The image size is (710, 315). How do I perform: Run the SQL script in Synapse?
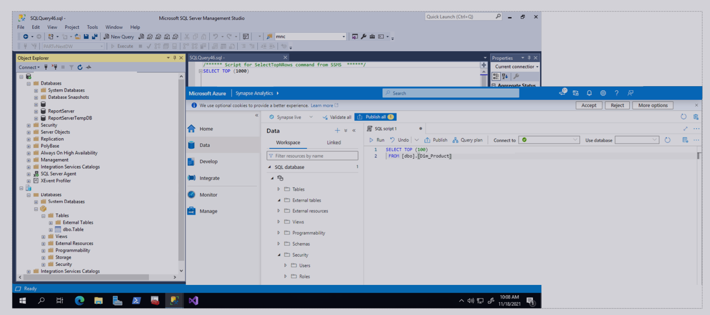pos(377,140)
